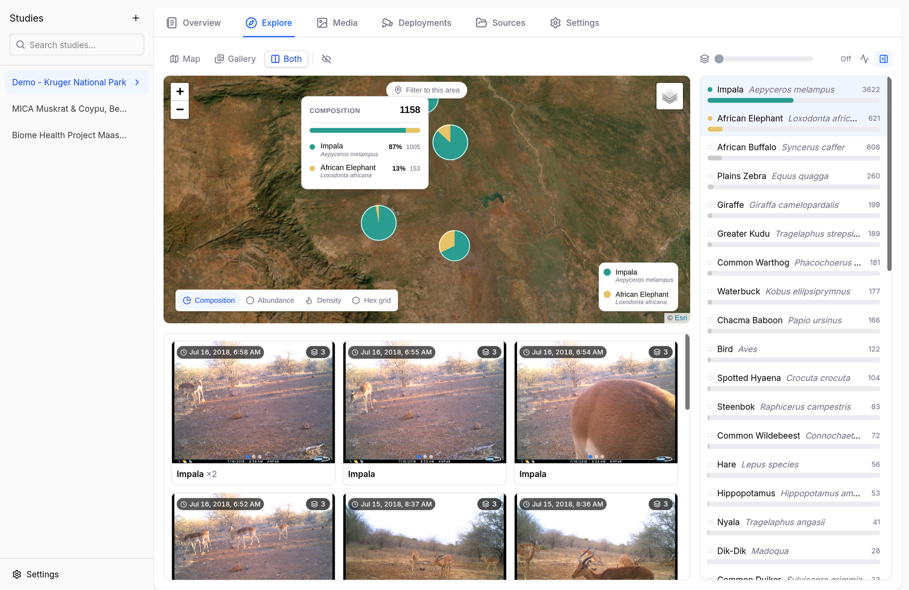
Task: Expand the Demo - Kruger National Park chevron
Action: 137,82
